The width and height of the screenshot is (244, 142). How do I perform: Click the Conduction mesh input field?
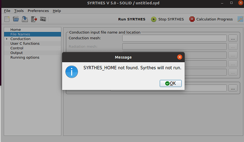(174, 38)
